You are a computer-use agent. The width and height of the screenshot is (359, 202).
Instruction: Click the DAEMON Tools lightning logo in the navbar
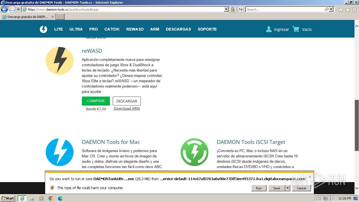(x=43, y=29)
